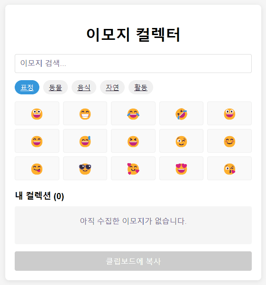
Task: Focus the 이모지 검색 search field
Action: coord(133,64)
